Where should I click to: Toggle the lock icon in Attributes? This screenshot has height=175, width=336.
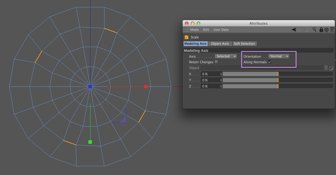coord(321,30)
